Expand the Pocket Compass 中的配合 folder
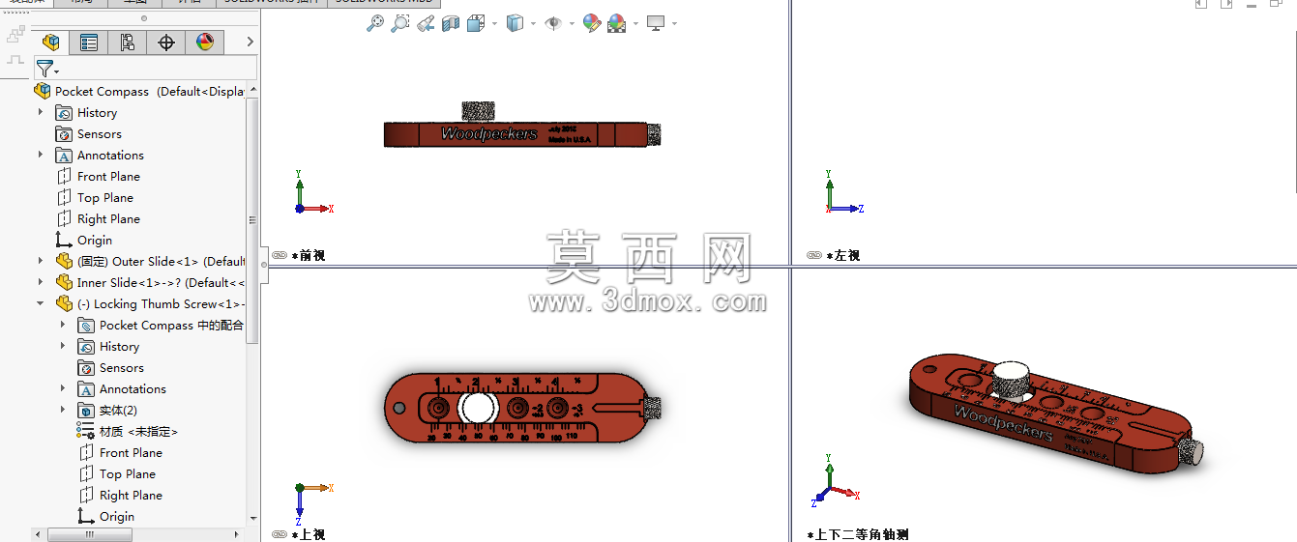 coord(63,326)
